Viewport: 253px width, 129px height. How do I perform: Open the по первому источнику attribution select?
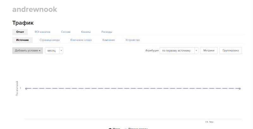pos(176,50)
